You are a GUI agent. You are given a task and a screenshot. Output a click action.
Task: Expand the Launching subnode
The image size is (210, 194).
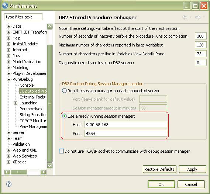(x=16, y=103)
